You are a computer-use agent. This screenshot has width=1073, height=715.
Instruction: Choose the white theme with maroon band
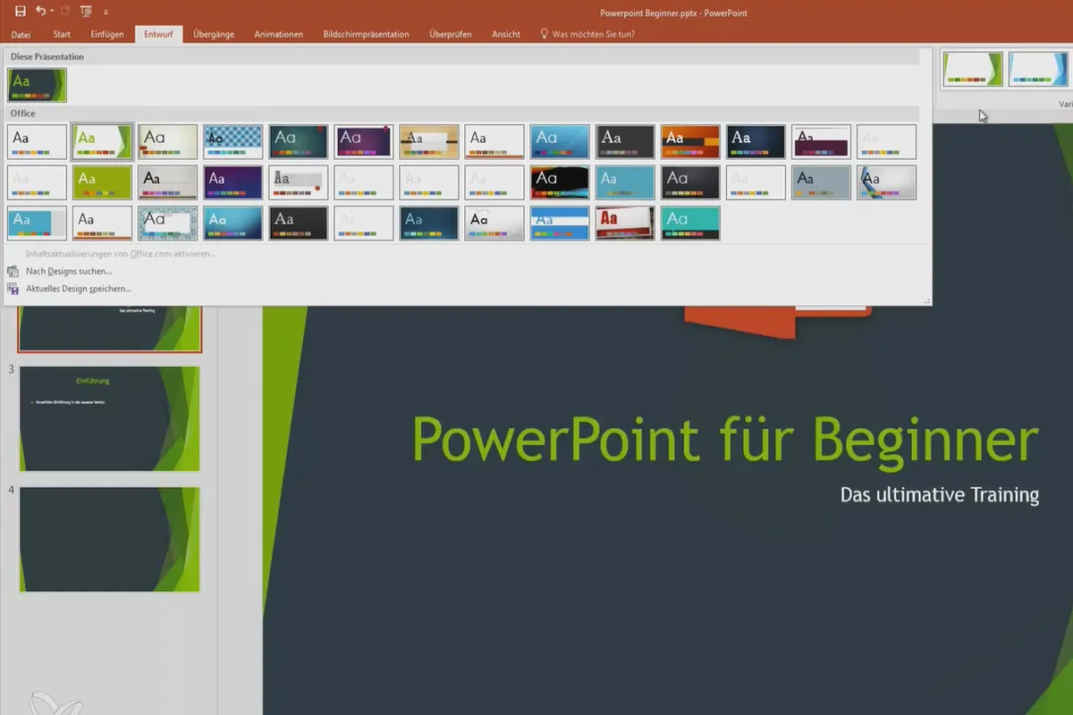821,141
